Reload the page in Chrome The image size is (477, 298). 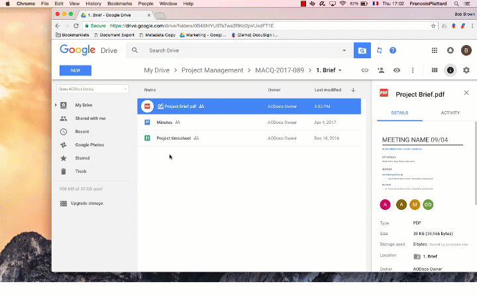click(x=76, y=26)
